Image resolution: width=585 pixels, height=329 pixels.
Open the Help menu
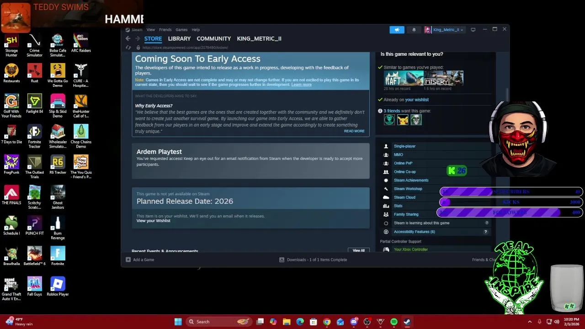click(x=196, y=30)
